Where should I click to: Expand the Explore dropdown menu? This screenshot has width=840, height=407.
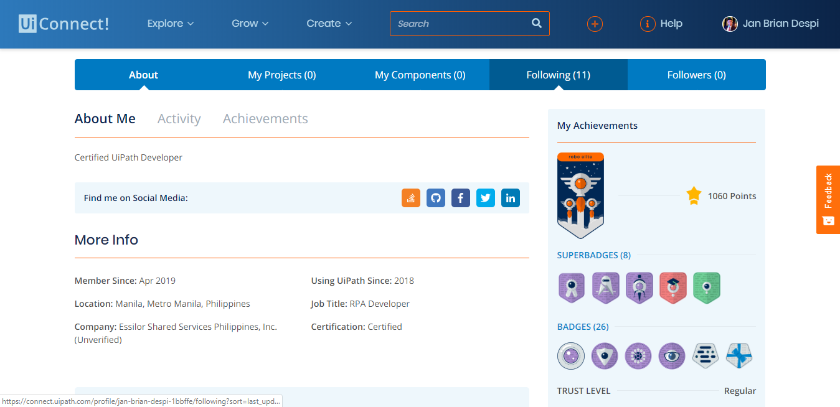click(171, 24)
